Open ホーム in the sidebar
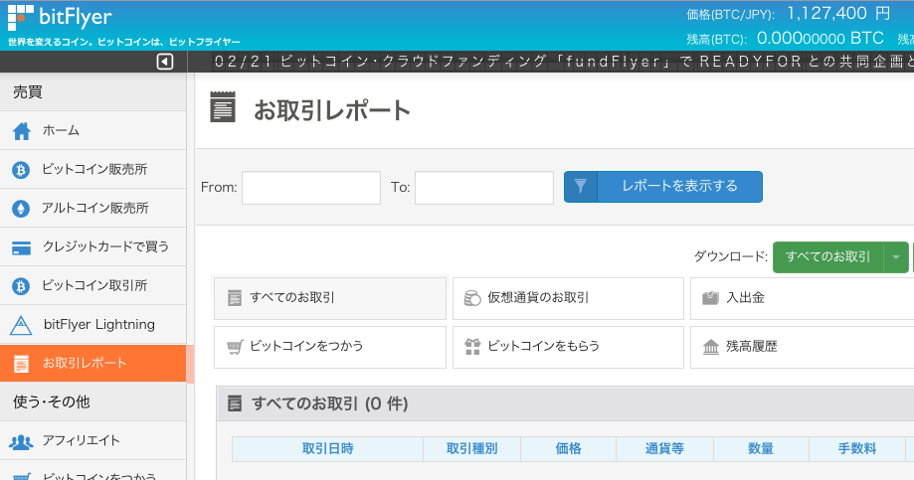The width and height of the screenshot is (914, 480). click(93, 131)
